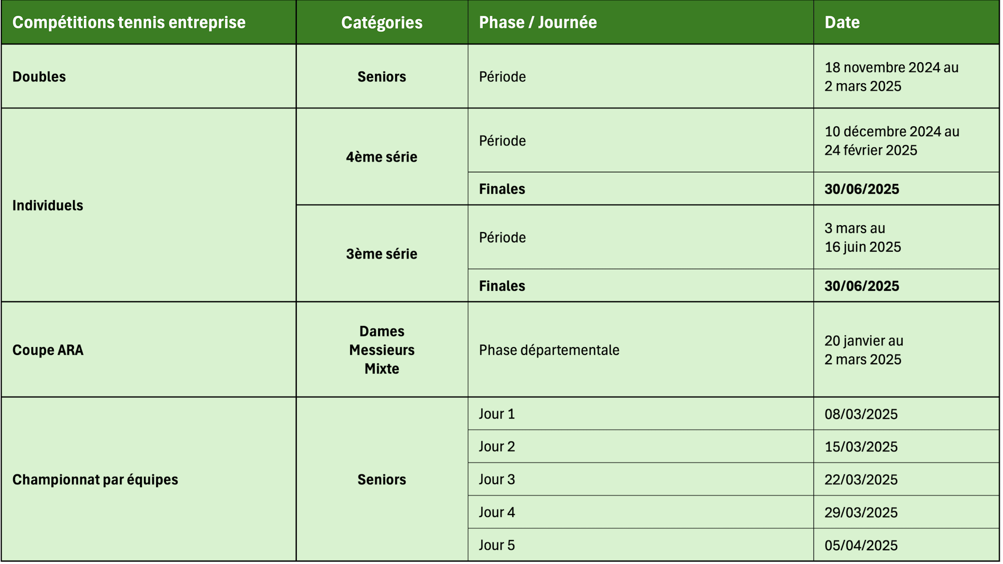Click the "3 mars au 16 juin 2025" date

[862, 237]
